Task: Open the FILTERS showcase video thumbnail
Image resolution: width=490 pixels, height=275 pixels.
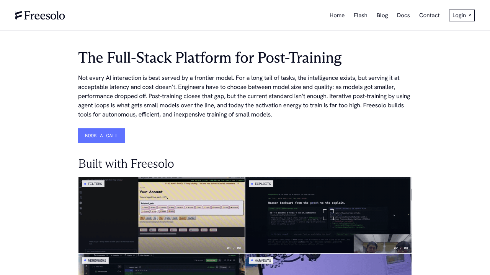Action: coord(162,215)
